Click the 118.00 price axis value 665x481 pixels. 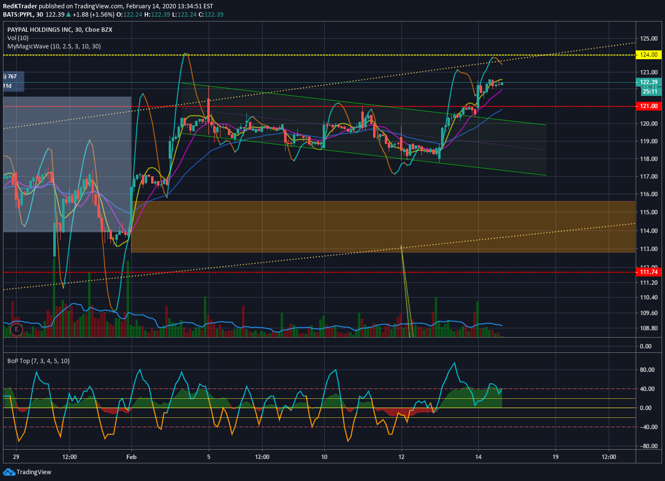coord(648,159)
